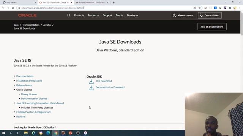Click the Chrome taskbar icon
Image resolution: width=243 pixels, height=136 pixels.
click(56, 133)
